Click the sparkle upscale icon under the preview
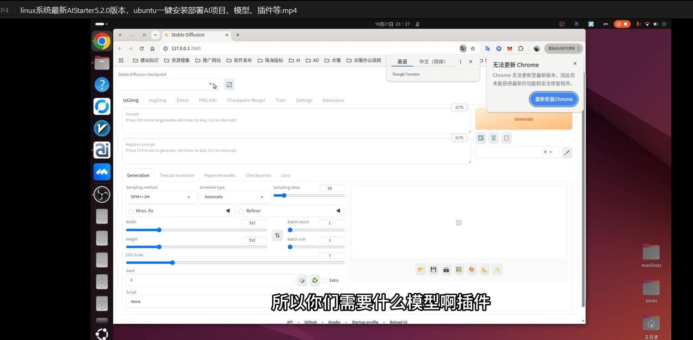693x340 pixels. [x=497, y=270]
